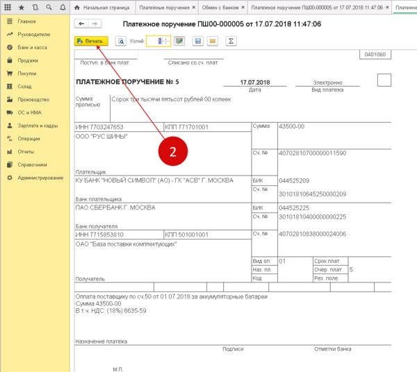The width and height of the screenshot is (417, 372).
Task: Go forward with the right arrow button
Action: click(95, 24)
